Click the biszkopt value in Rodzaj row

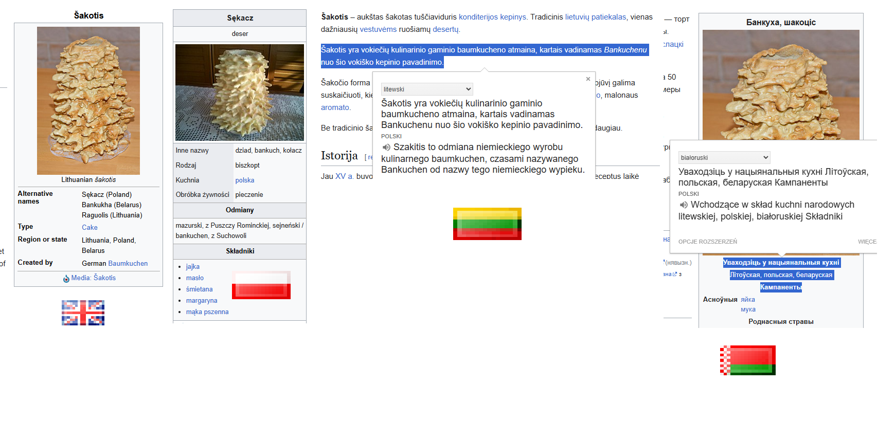pyautogui.click(x=247, y=165)
